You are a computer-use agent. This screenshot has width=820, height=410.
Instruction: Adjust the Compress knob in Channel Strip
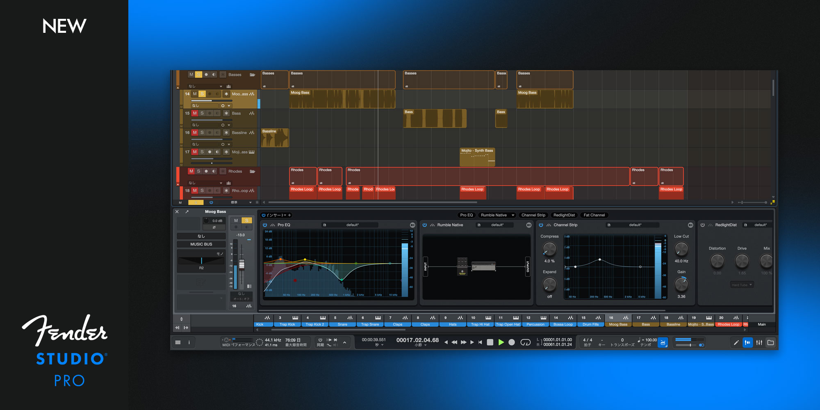coord(549,248)
